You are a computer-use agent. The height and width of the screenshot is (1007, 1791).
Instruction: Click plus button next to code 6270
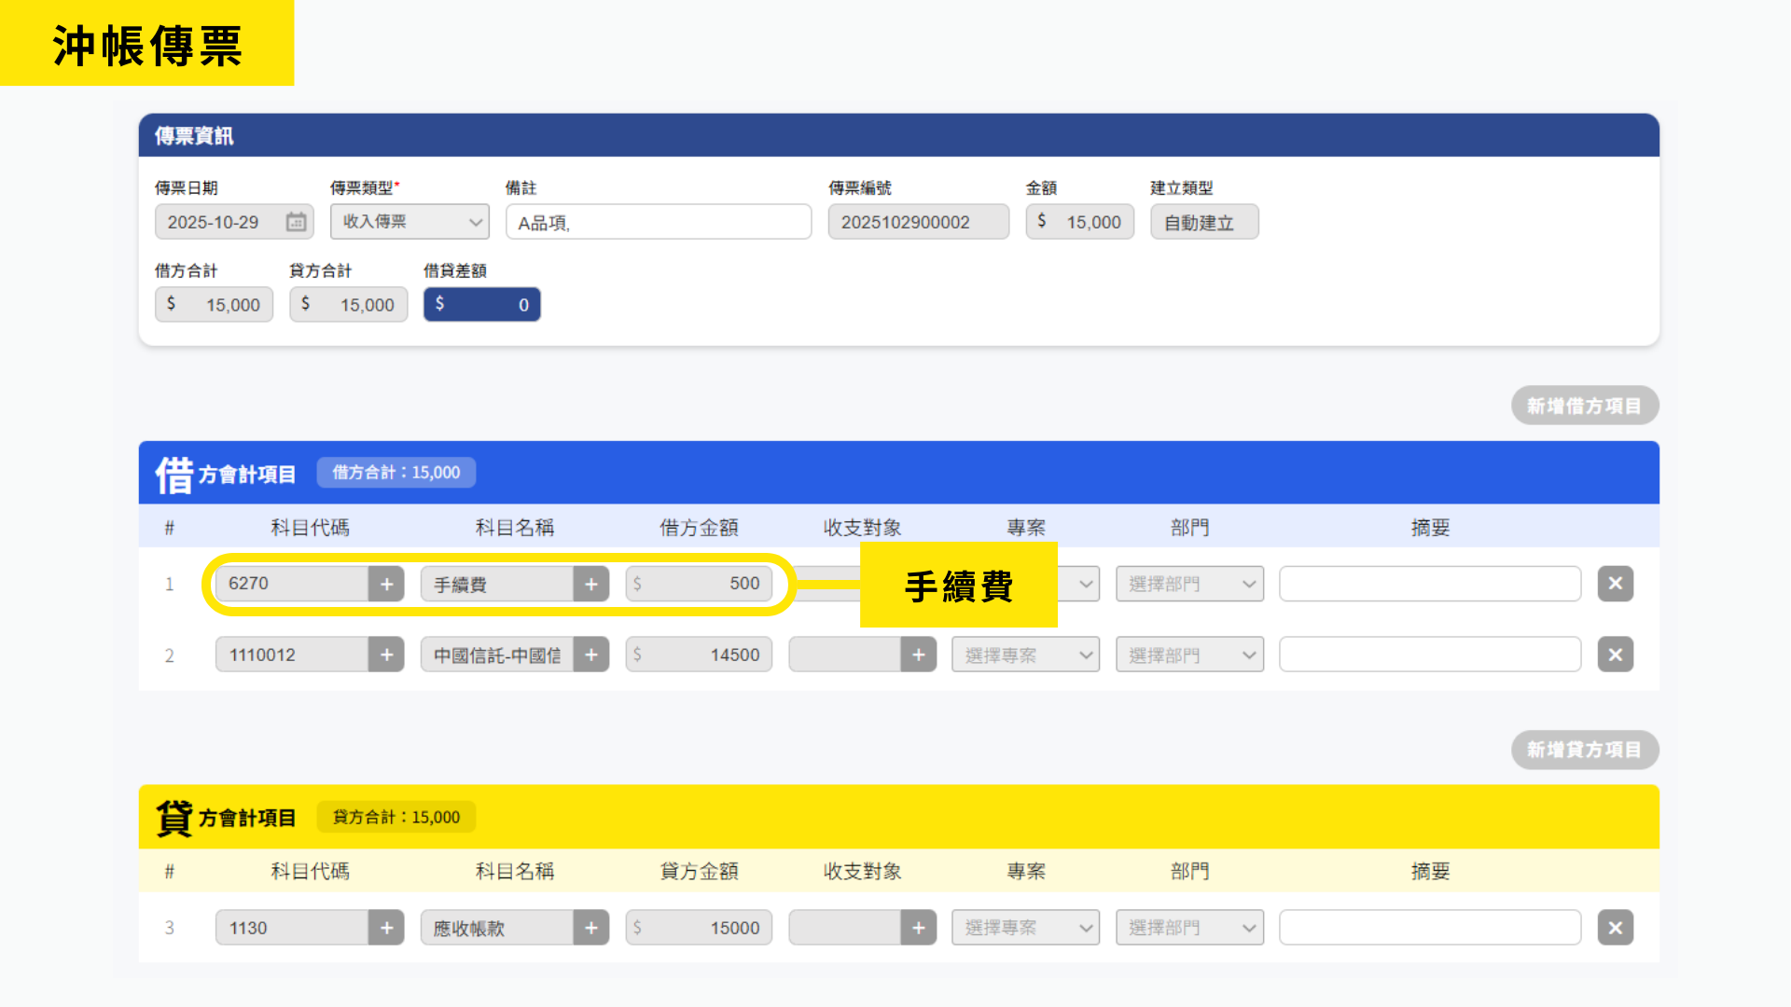[x=386, y=584]
